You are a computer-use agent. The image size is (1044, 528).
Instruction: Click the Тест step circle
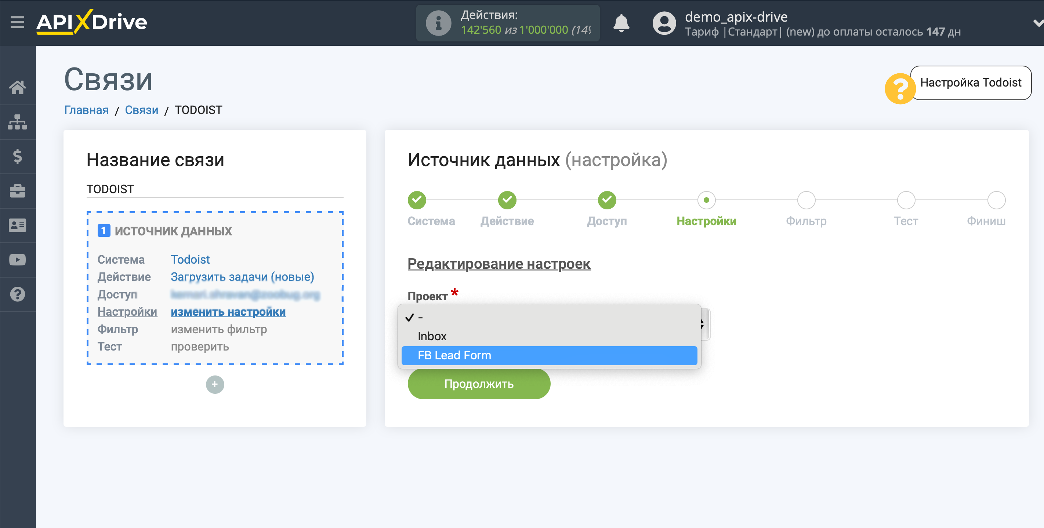pyautogui.click(x=906, y=200)
